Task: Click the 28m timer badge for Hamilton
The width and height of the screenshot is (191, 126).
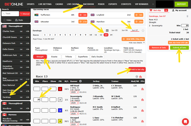Action: [139, 22]
